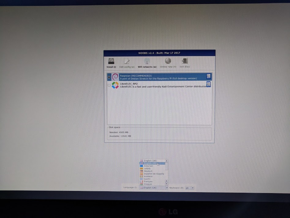Click the Raspbian swirl logo

pos(115,77)
